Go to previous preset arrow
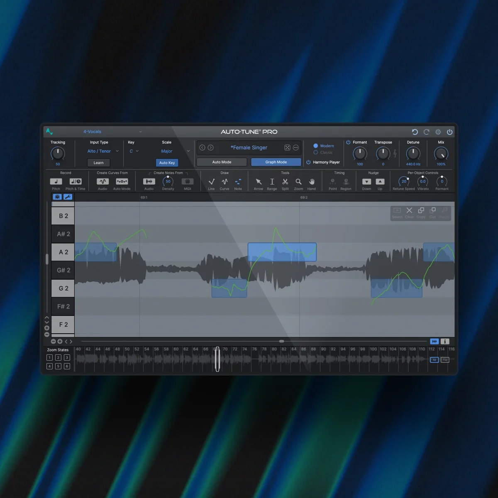This screenshot has height=498, width=498. 202,148
